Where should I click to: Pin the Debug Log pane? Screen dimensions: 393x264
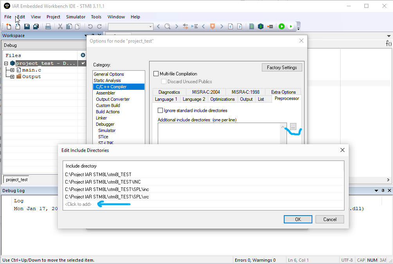pos(383,191)
